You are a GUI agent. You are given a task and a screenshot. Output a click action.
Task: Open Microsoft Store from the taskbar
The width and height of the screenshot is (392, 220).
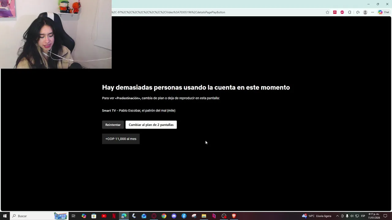click(x=94, y=216)
